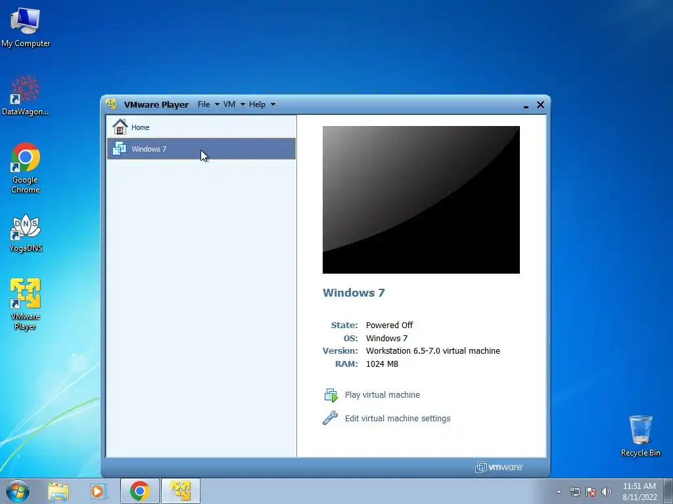Open the taskbar clock and date
This screenshot has width=673, height=504.
[x=639, y=492]
